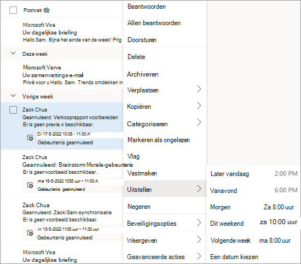Collapse the Deze week group
301x264 pixels.
tap(13, 53)
